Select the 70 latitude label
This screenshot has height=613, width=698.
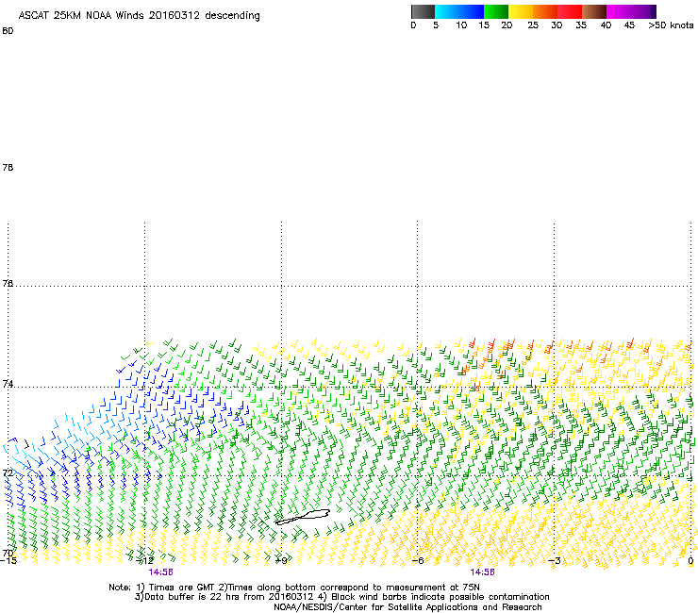pos(8,553)
